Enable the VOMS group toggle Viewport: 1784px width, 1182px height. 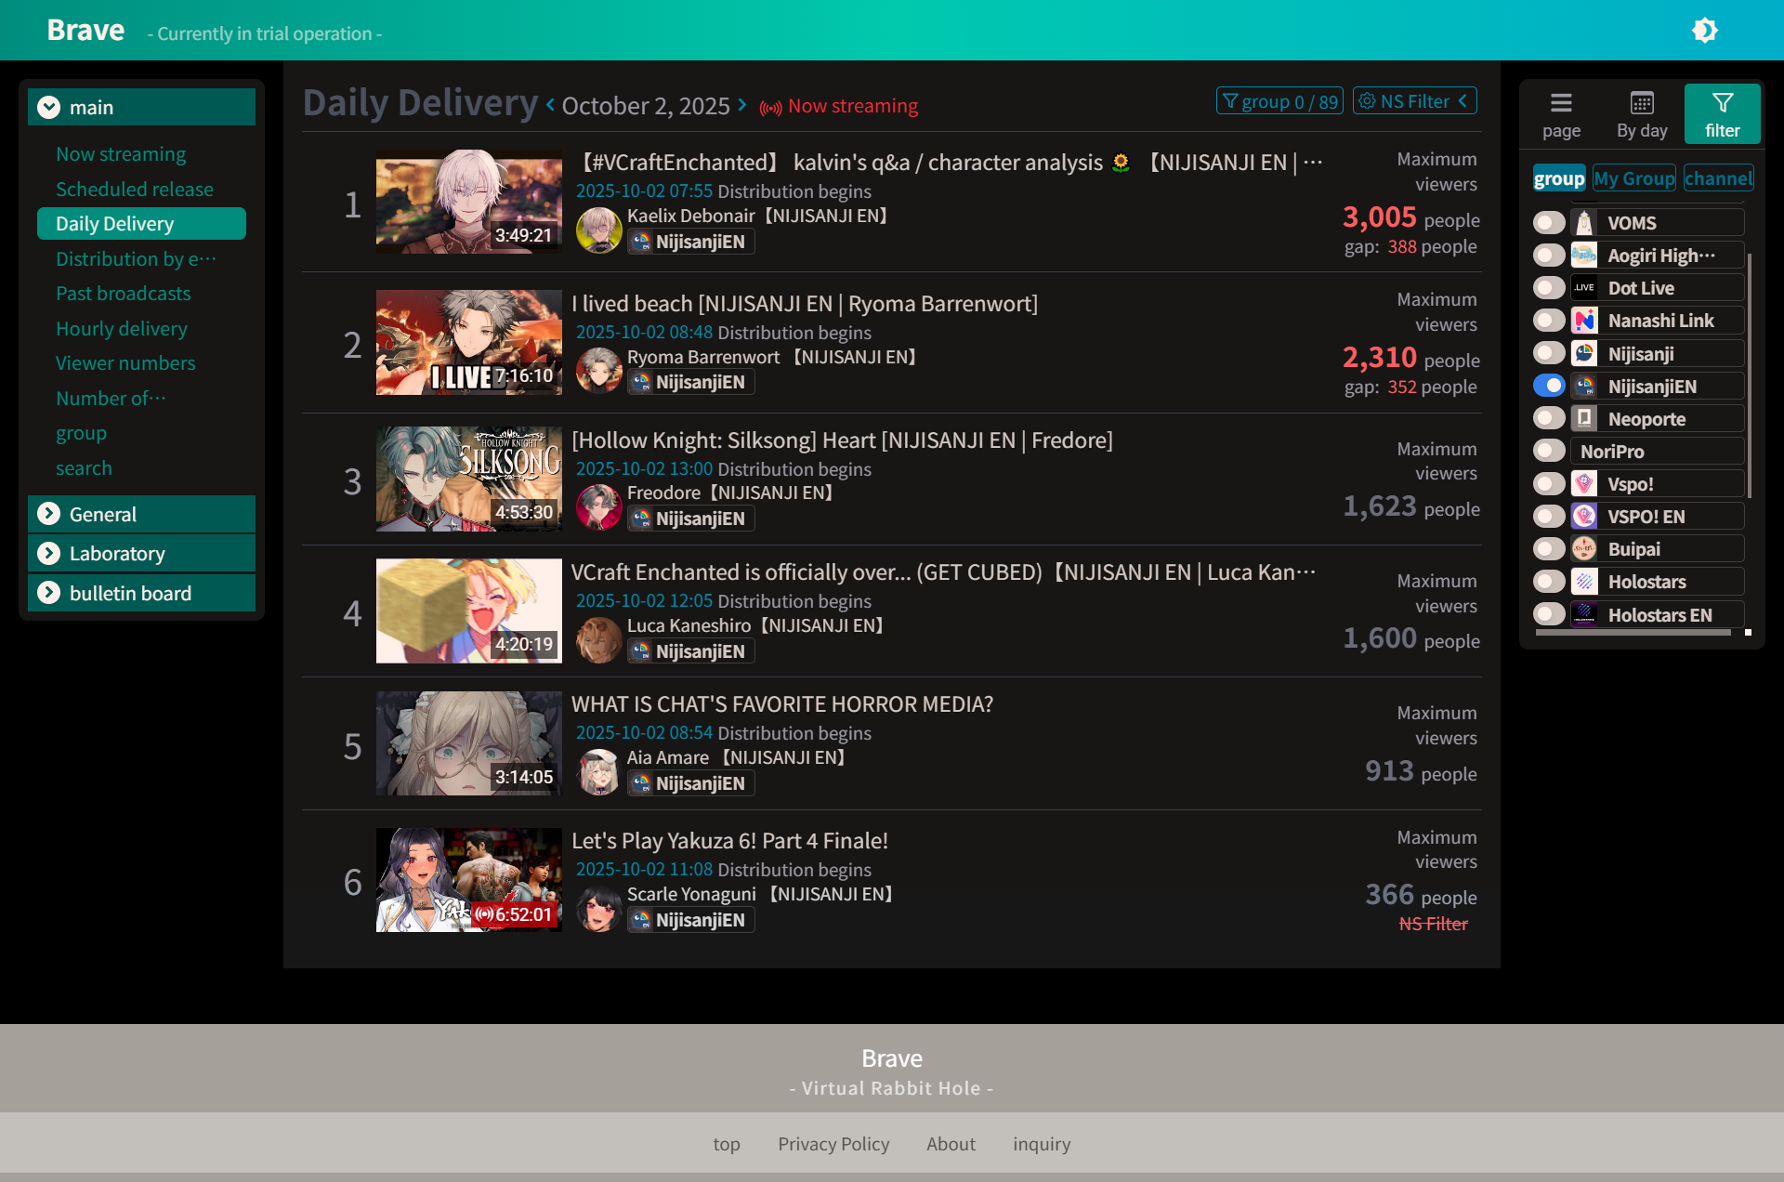(x=1549, y=222)
